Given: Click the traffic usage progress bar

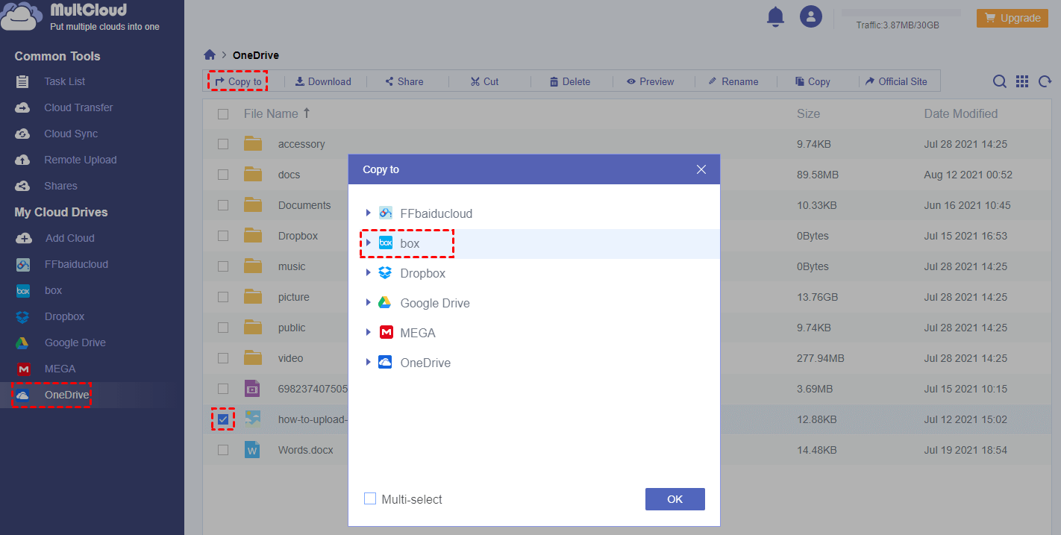Looking at the screenshot, I should 901,13.
